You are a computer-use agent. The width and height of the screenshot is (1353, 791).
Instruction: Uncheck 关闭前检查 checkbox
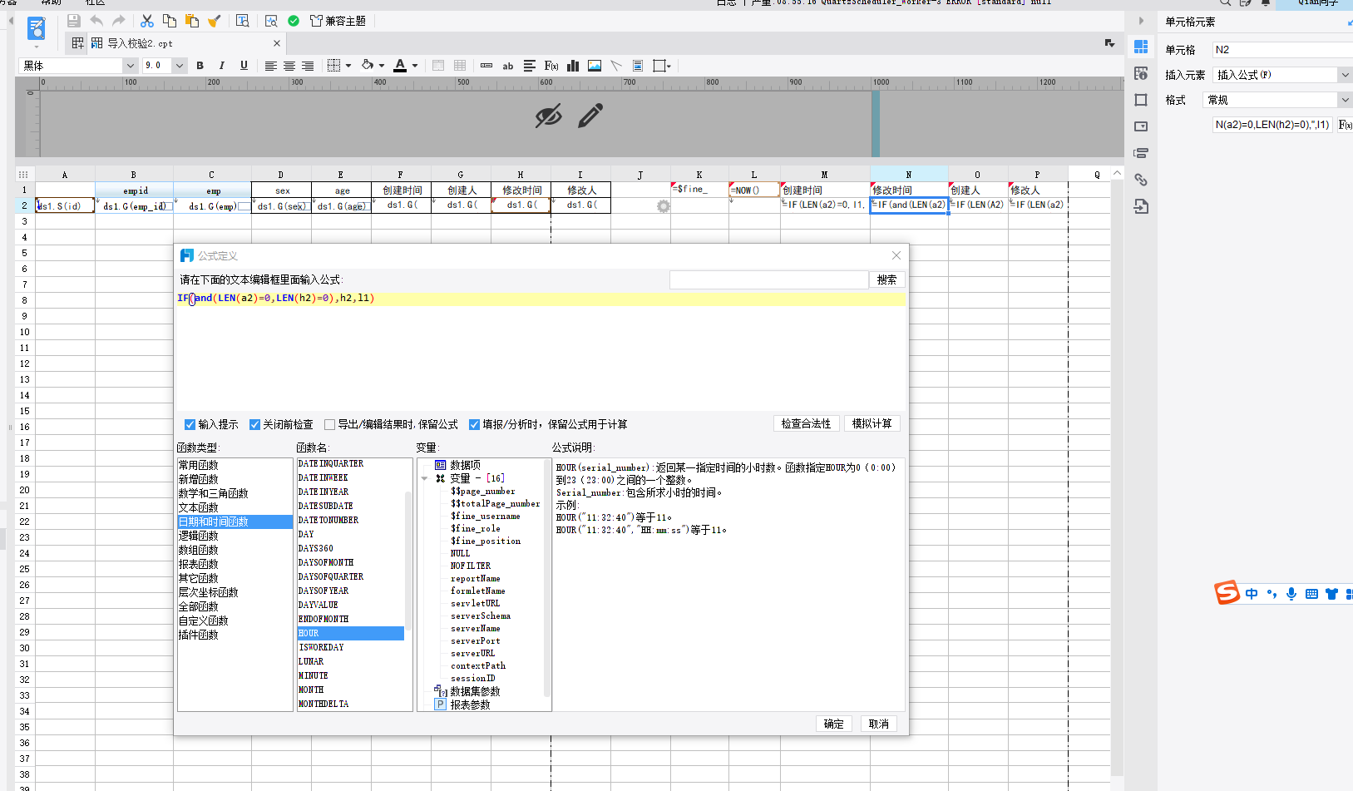click(254, 424)
